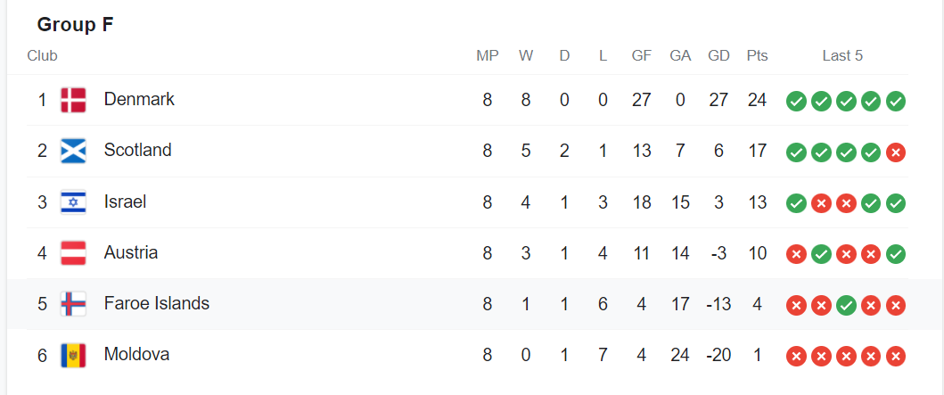The height and width of the screenshot is (395, 944).
Task: Click Moldova's final red loss icon
Action: 896,357
